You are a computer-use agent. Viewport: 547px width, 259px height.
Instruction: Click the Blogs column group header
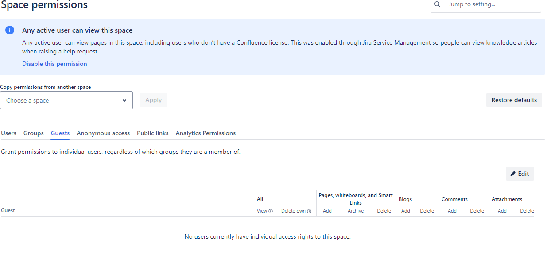coord(405,199)
